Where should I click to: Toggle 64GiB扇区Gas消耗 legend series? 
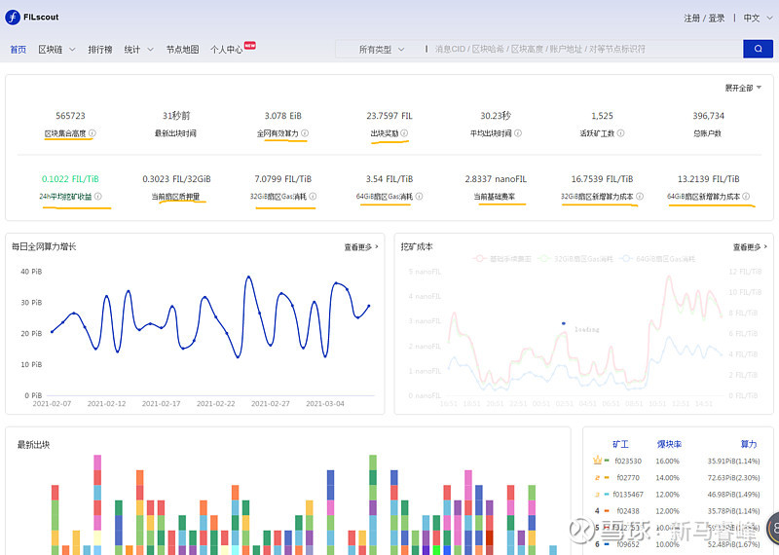coord(658,259)
